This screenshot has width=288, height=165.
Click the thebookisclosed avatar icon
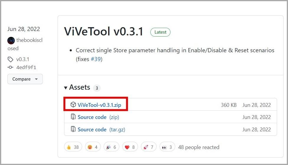coord(11,40)
